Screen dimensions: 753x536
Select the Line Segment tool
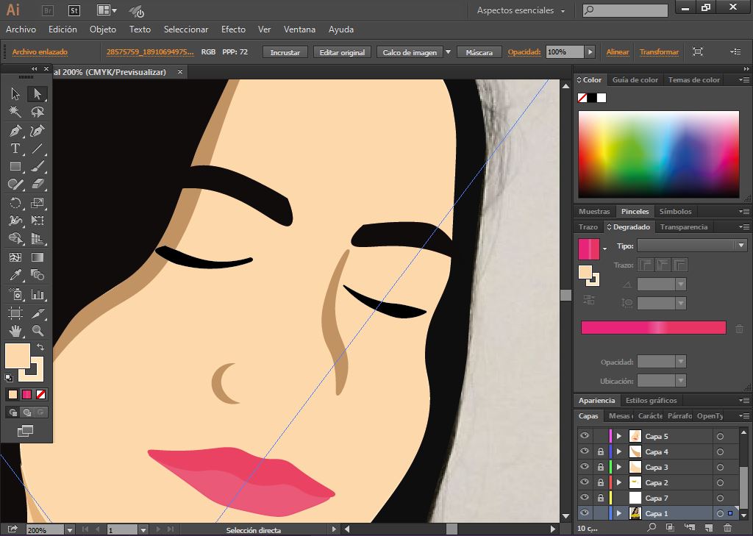(38, 149)
